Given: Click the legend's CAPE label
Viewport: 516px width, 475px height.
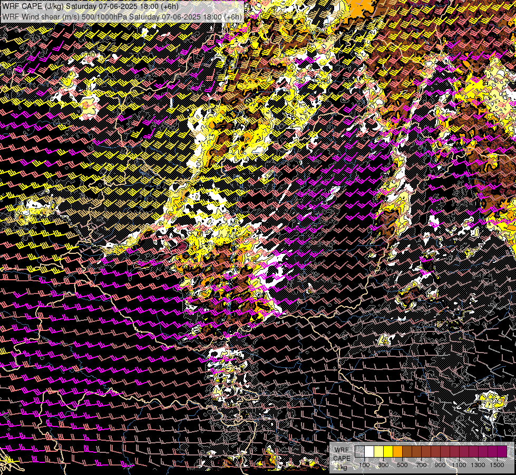Looking at the screenshot, I should coord(342,459).
